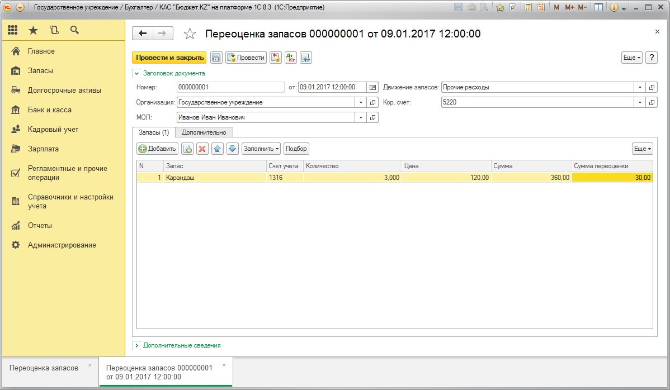Navigate back with the left arrow
Screen dimensions: 670x390
143,34
